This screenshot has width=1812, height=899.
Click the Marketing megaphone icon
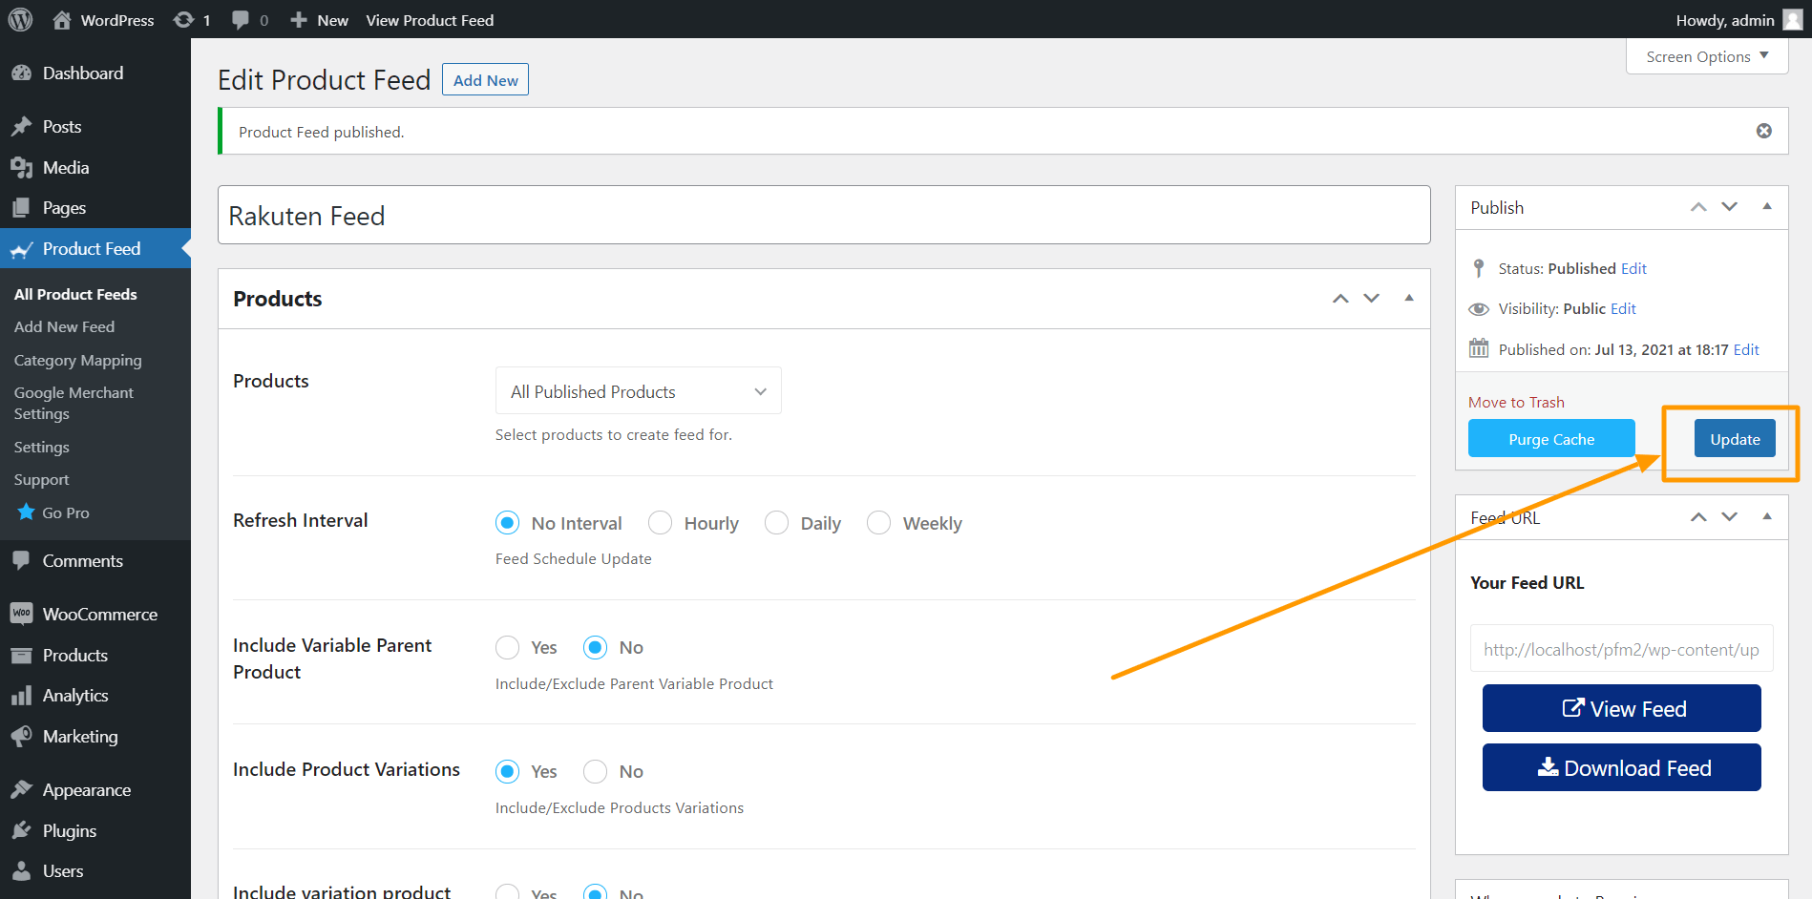pyautogui.click(x=21, y=736)
